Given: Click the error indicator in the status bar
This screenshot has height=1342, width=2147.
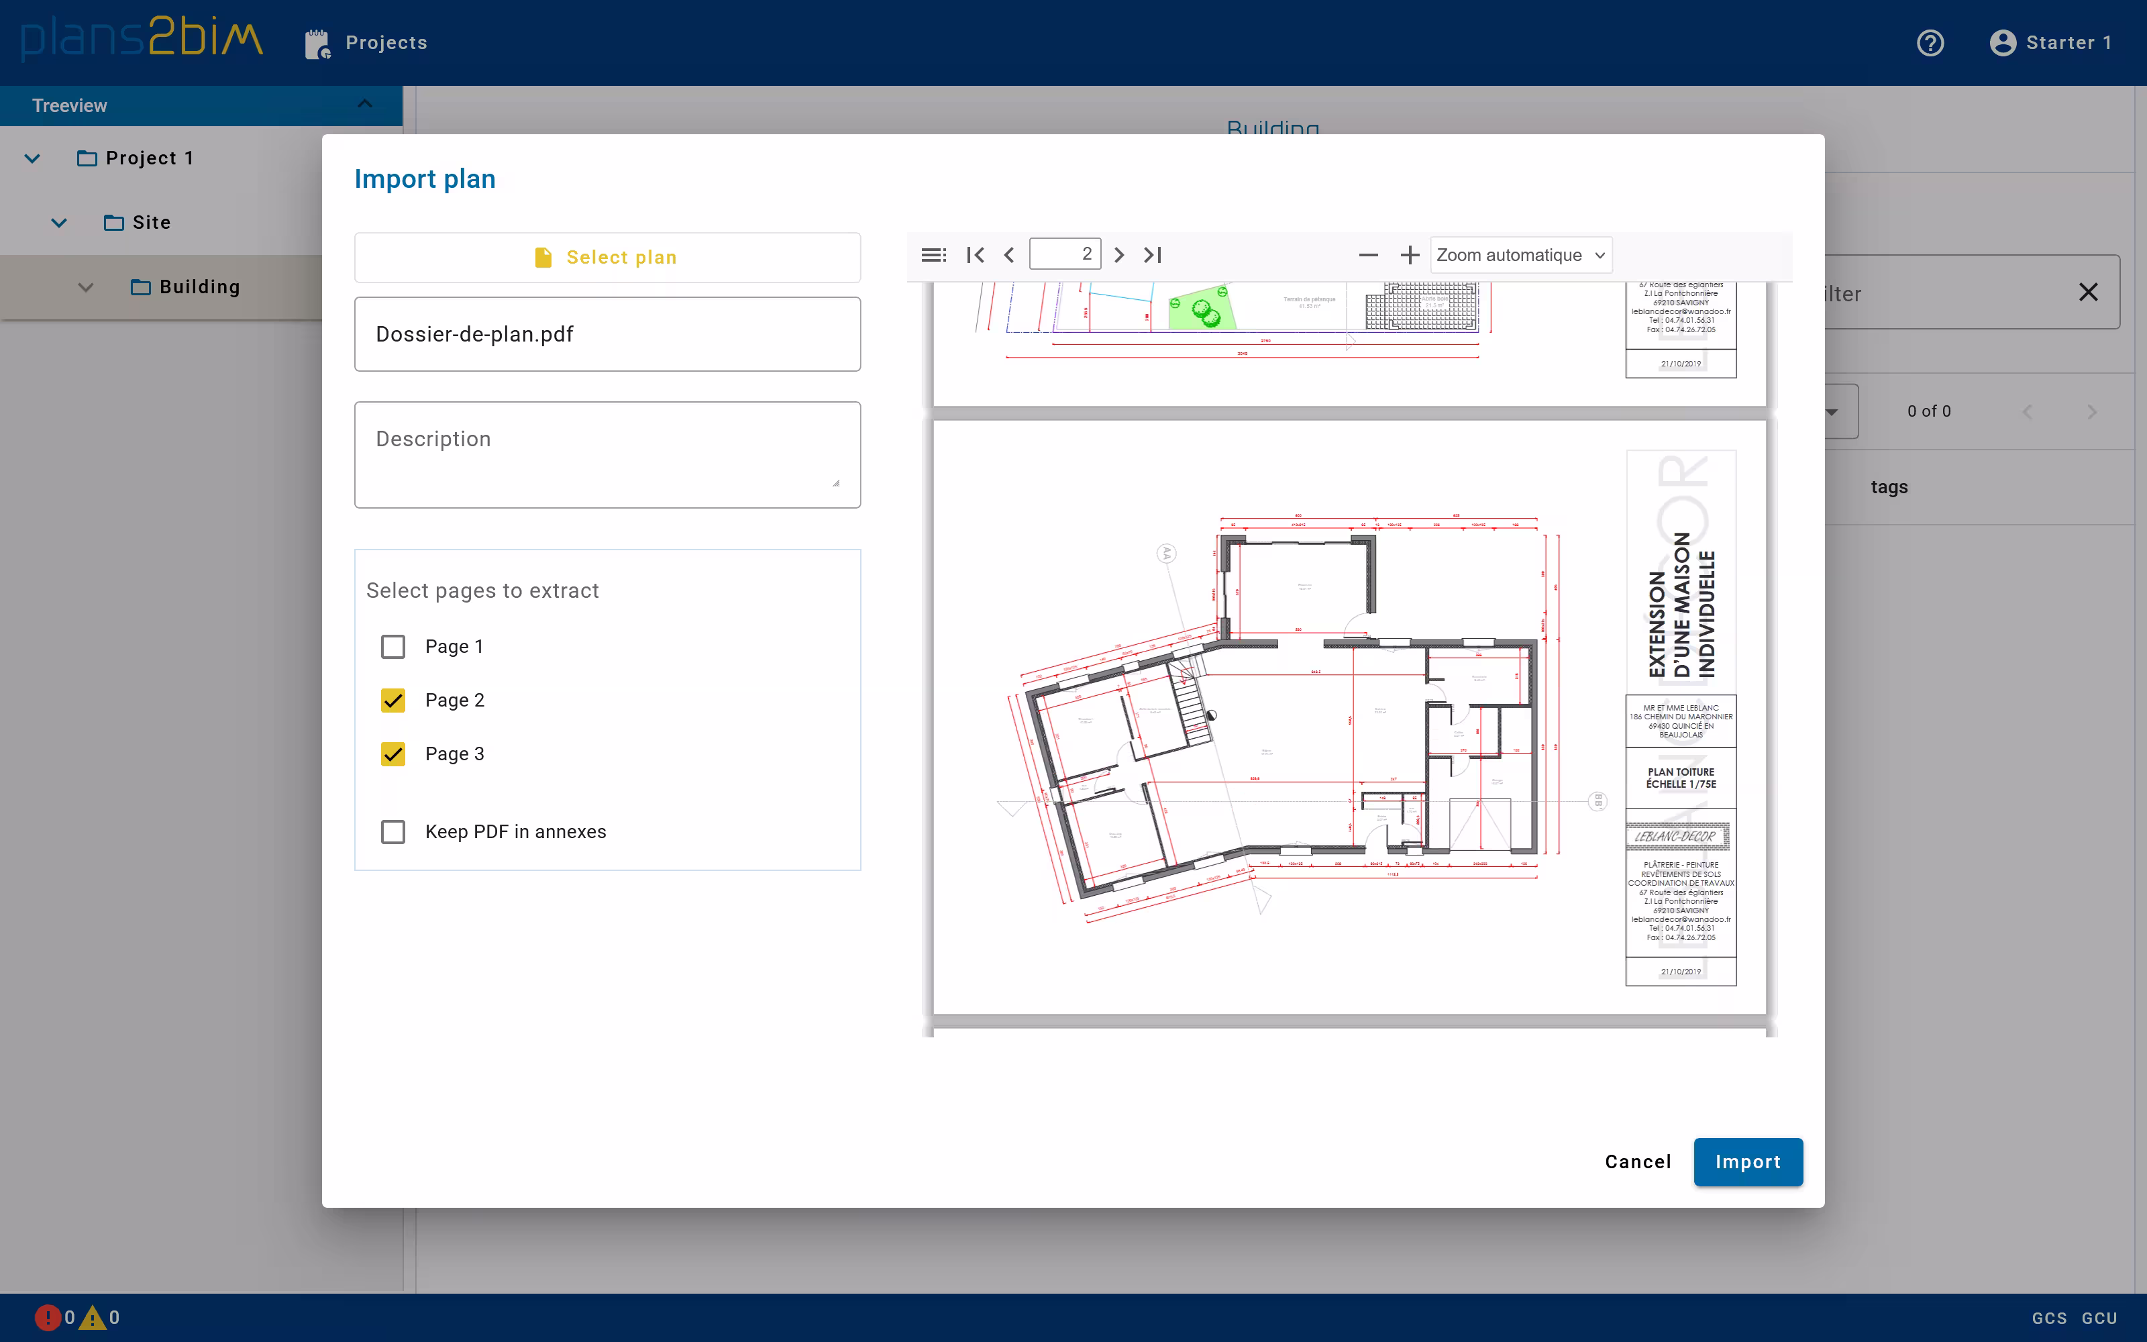Looking at the screenshot, I should pyautogui.click(x=49, y=1317).
